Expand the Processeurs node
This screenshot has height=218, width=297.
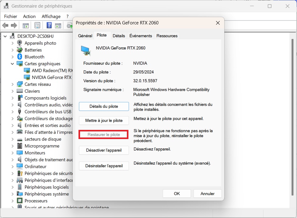[x=12, y=201]
